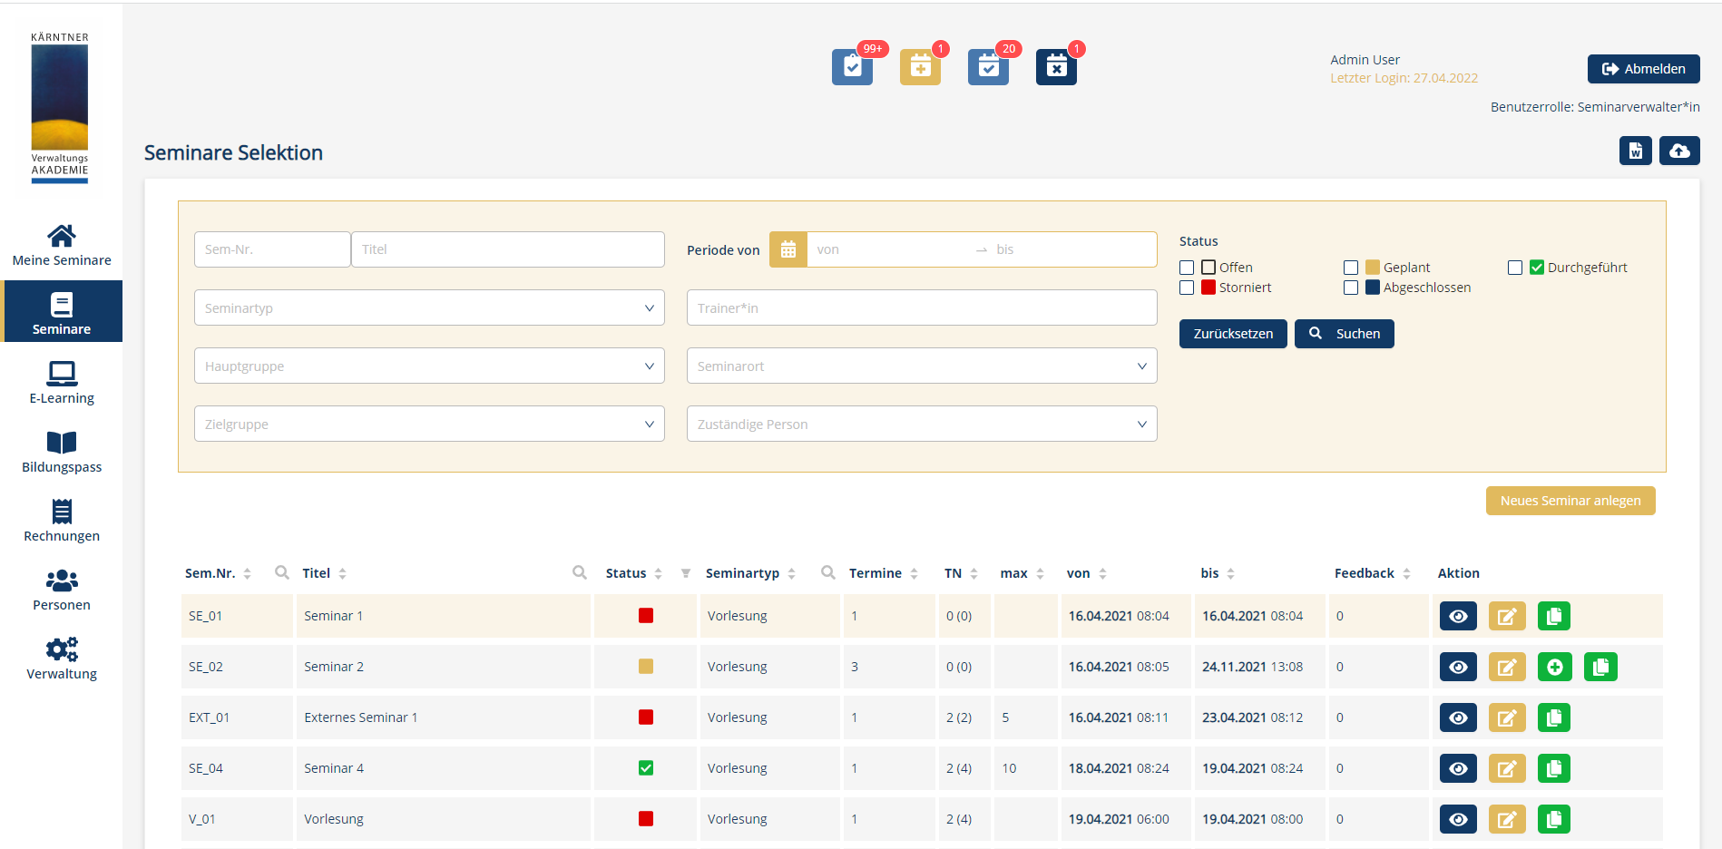Expand the Seminartyp dropdown
The width and height of the screenshot is (1722, 849).
429,307
